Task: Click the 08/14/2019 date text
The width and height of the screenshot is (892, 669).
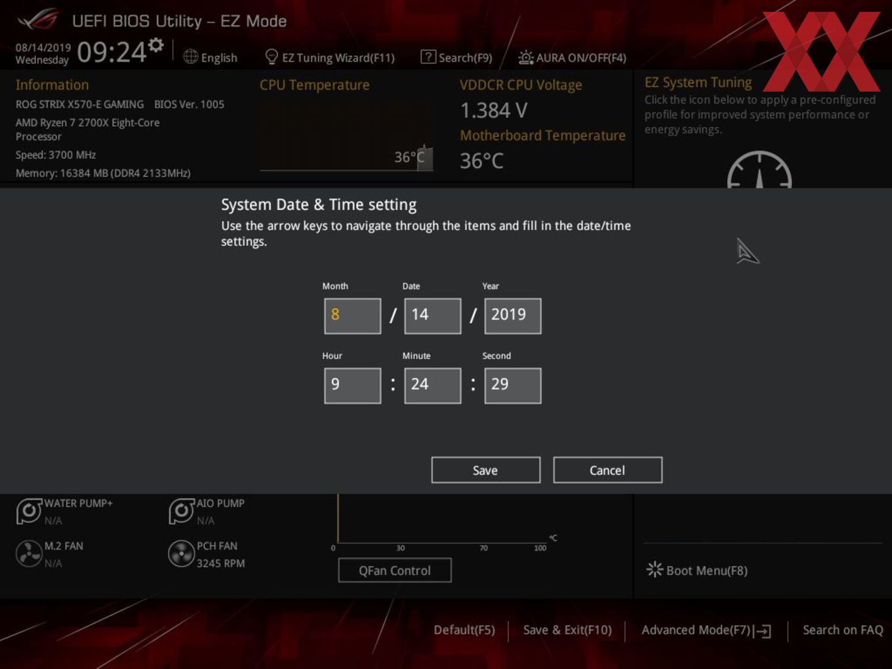Action: 43,48
